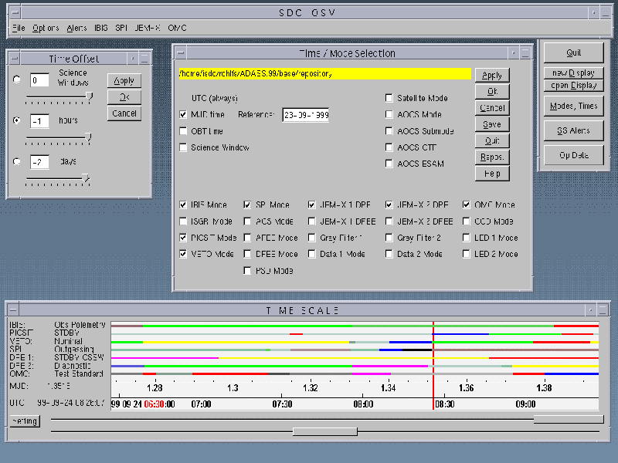618x463 pixels.
Task: Click the hours offset slider handle
Action: [88, 137]
